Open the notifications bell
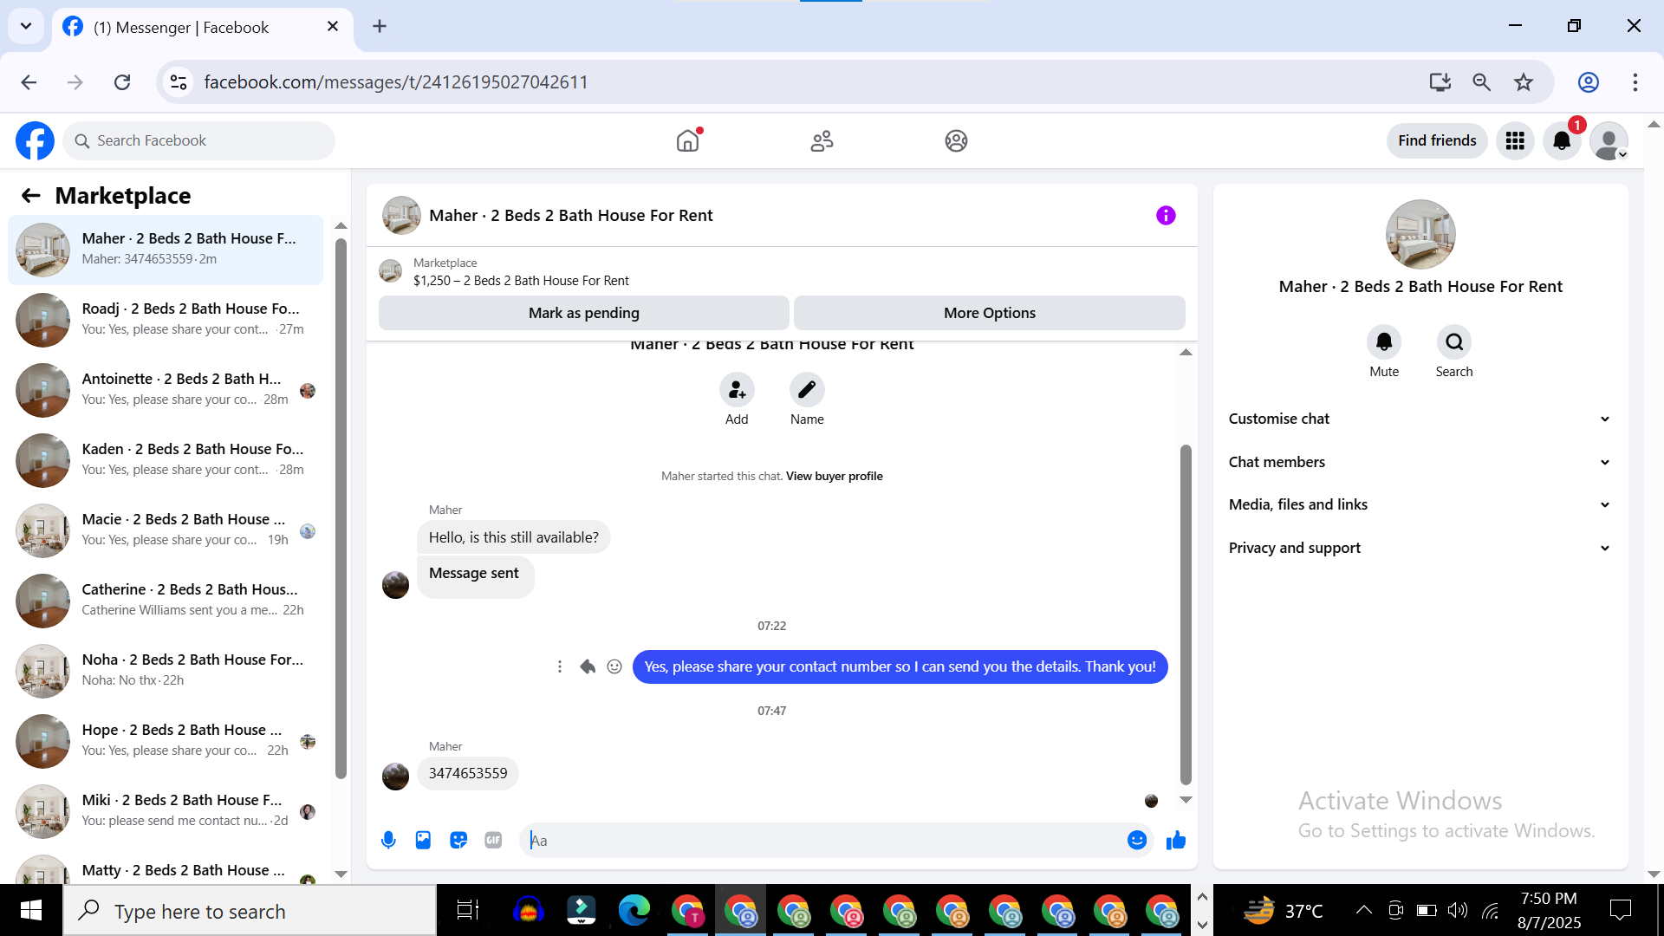 (1562, 140)
